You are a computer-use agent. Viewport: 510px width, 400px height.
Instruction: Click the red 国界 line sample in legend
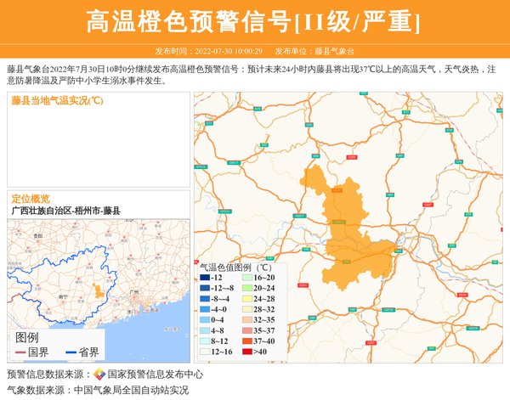20,352
